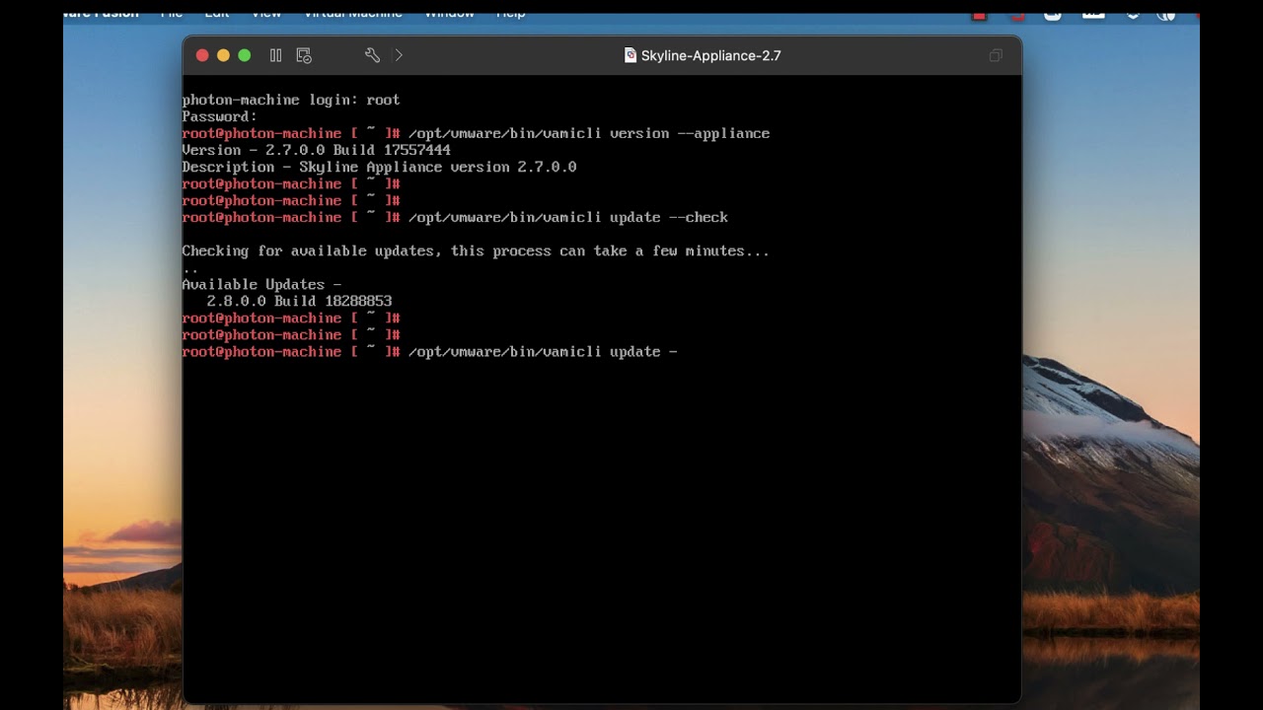Click the Skyline-Appliance-2.7 window title text
This screenshot has width=1263, height=710.
click(x=710, y=56)
